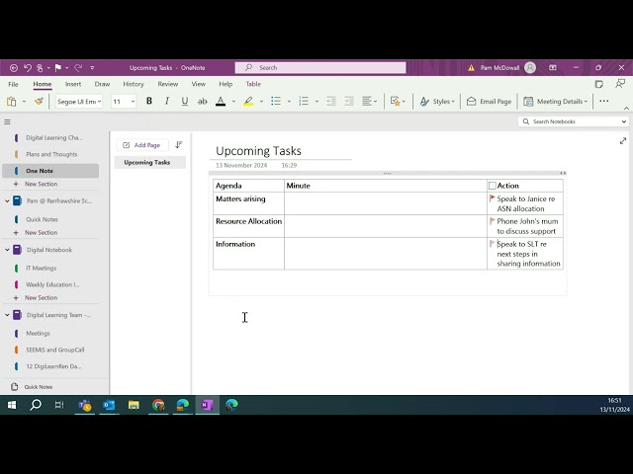Click the Tag checkbox-star icon
The height and width of the screenshot is (474, 633).
click(x=395, y=102)
